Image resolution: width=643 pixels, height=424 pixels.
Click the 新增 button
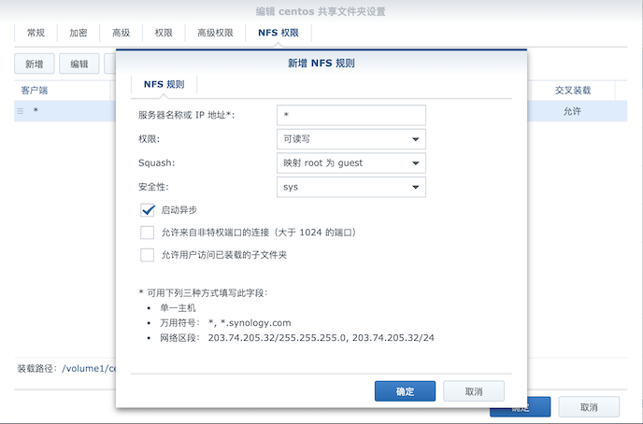point(34,64)
